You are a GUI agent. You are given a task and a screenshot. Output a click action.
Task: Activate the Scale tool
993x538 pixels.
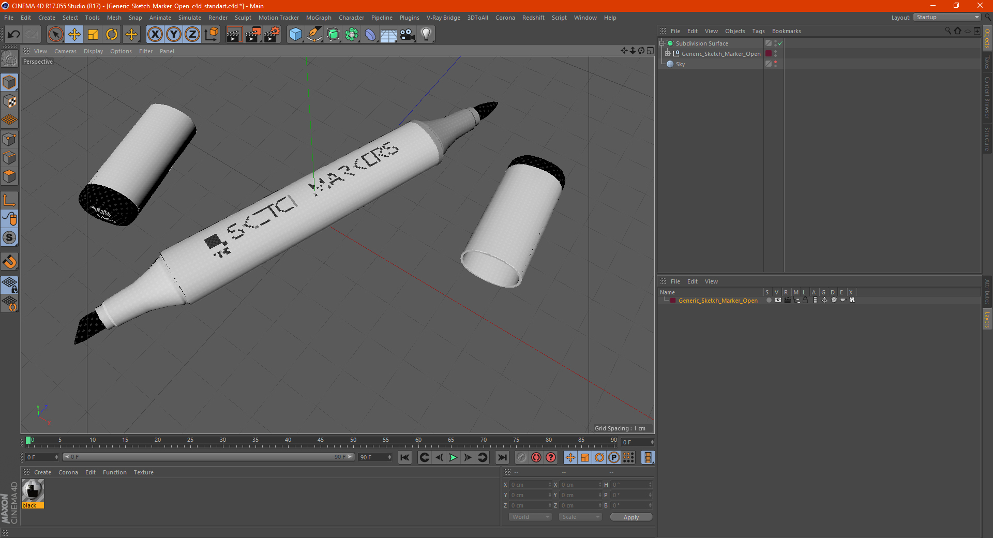click(93, 35)
